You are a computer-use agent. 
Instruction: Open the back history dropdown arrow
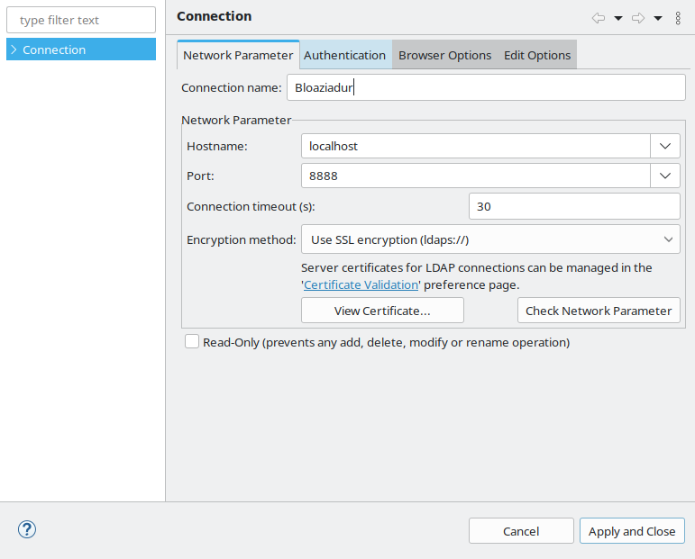point(617,18)
